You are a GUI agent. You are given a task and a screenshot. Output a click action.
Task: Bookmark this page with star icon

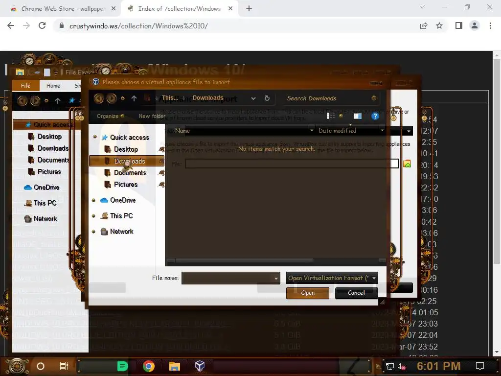(x=439, y=25)
